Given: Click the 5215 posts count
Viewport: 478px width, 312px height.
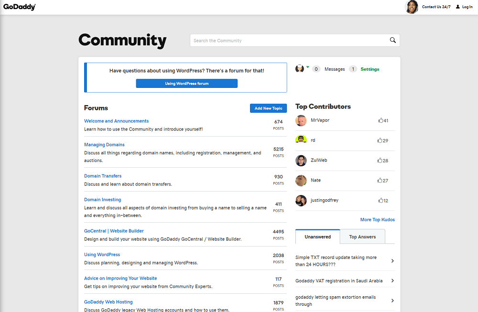Looking at the screenshot, I should click(278, 149).
